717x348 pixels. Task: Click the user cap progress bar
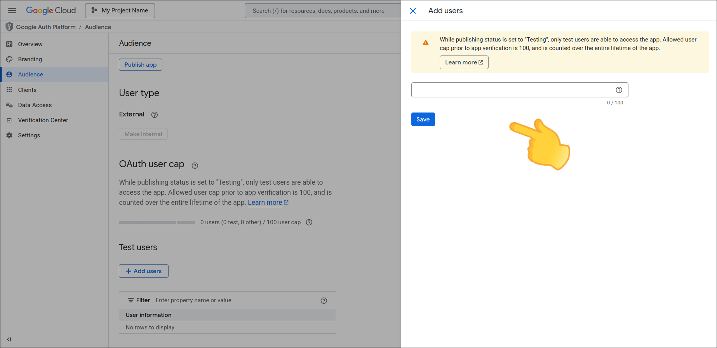[x=157, y=223]
